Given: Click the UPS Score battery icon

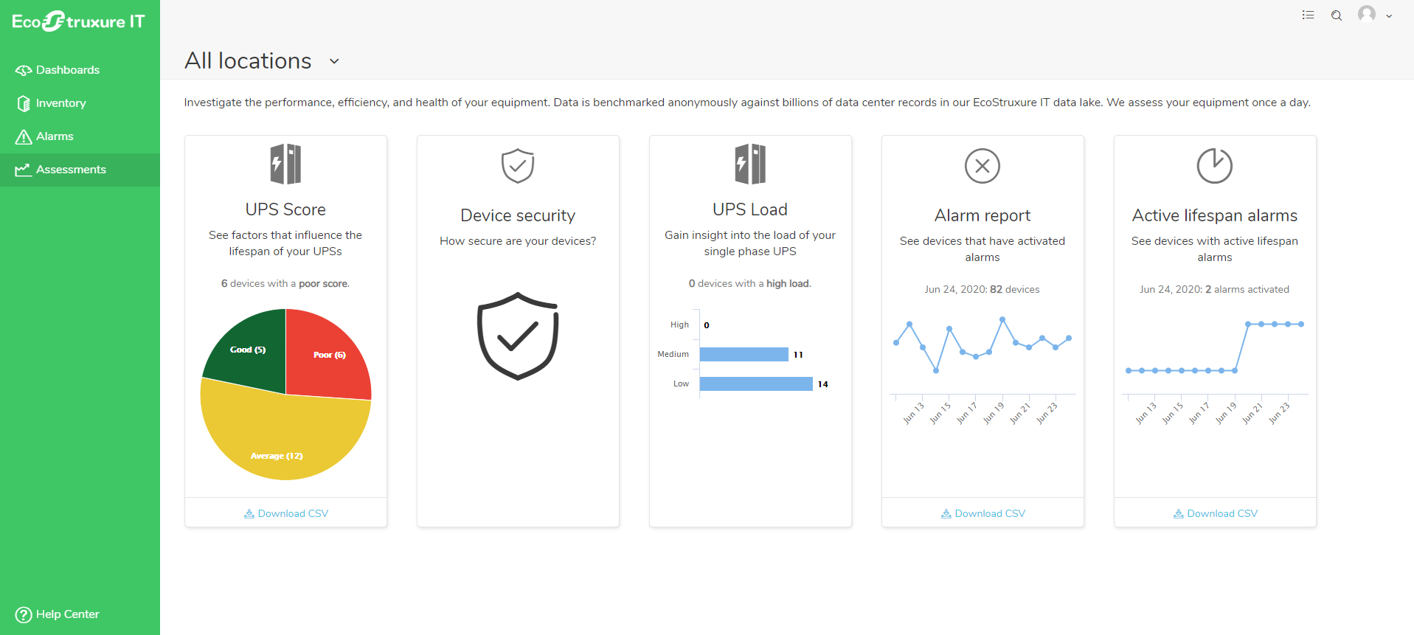Looking at the screenshot, I should point(285,164).
